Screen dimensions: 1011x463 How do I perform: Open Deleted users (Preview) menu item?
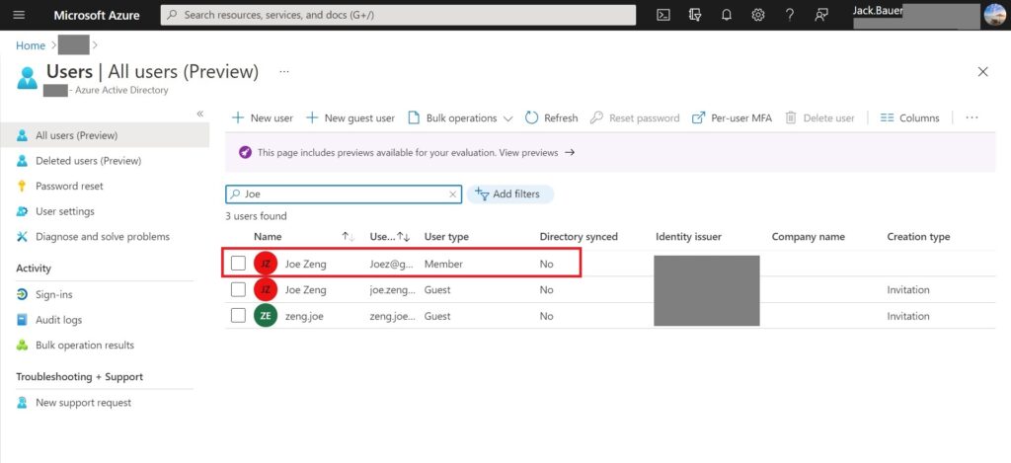88,161
